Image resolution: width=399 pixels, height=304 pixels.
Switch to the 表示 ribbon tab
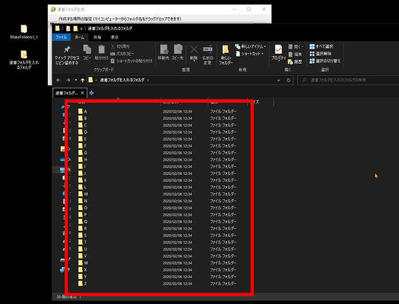(x=115, y=37)
